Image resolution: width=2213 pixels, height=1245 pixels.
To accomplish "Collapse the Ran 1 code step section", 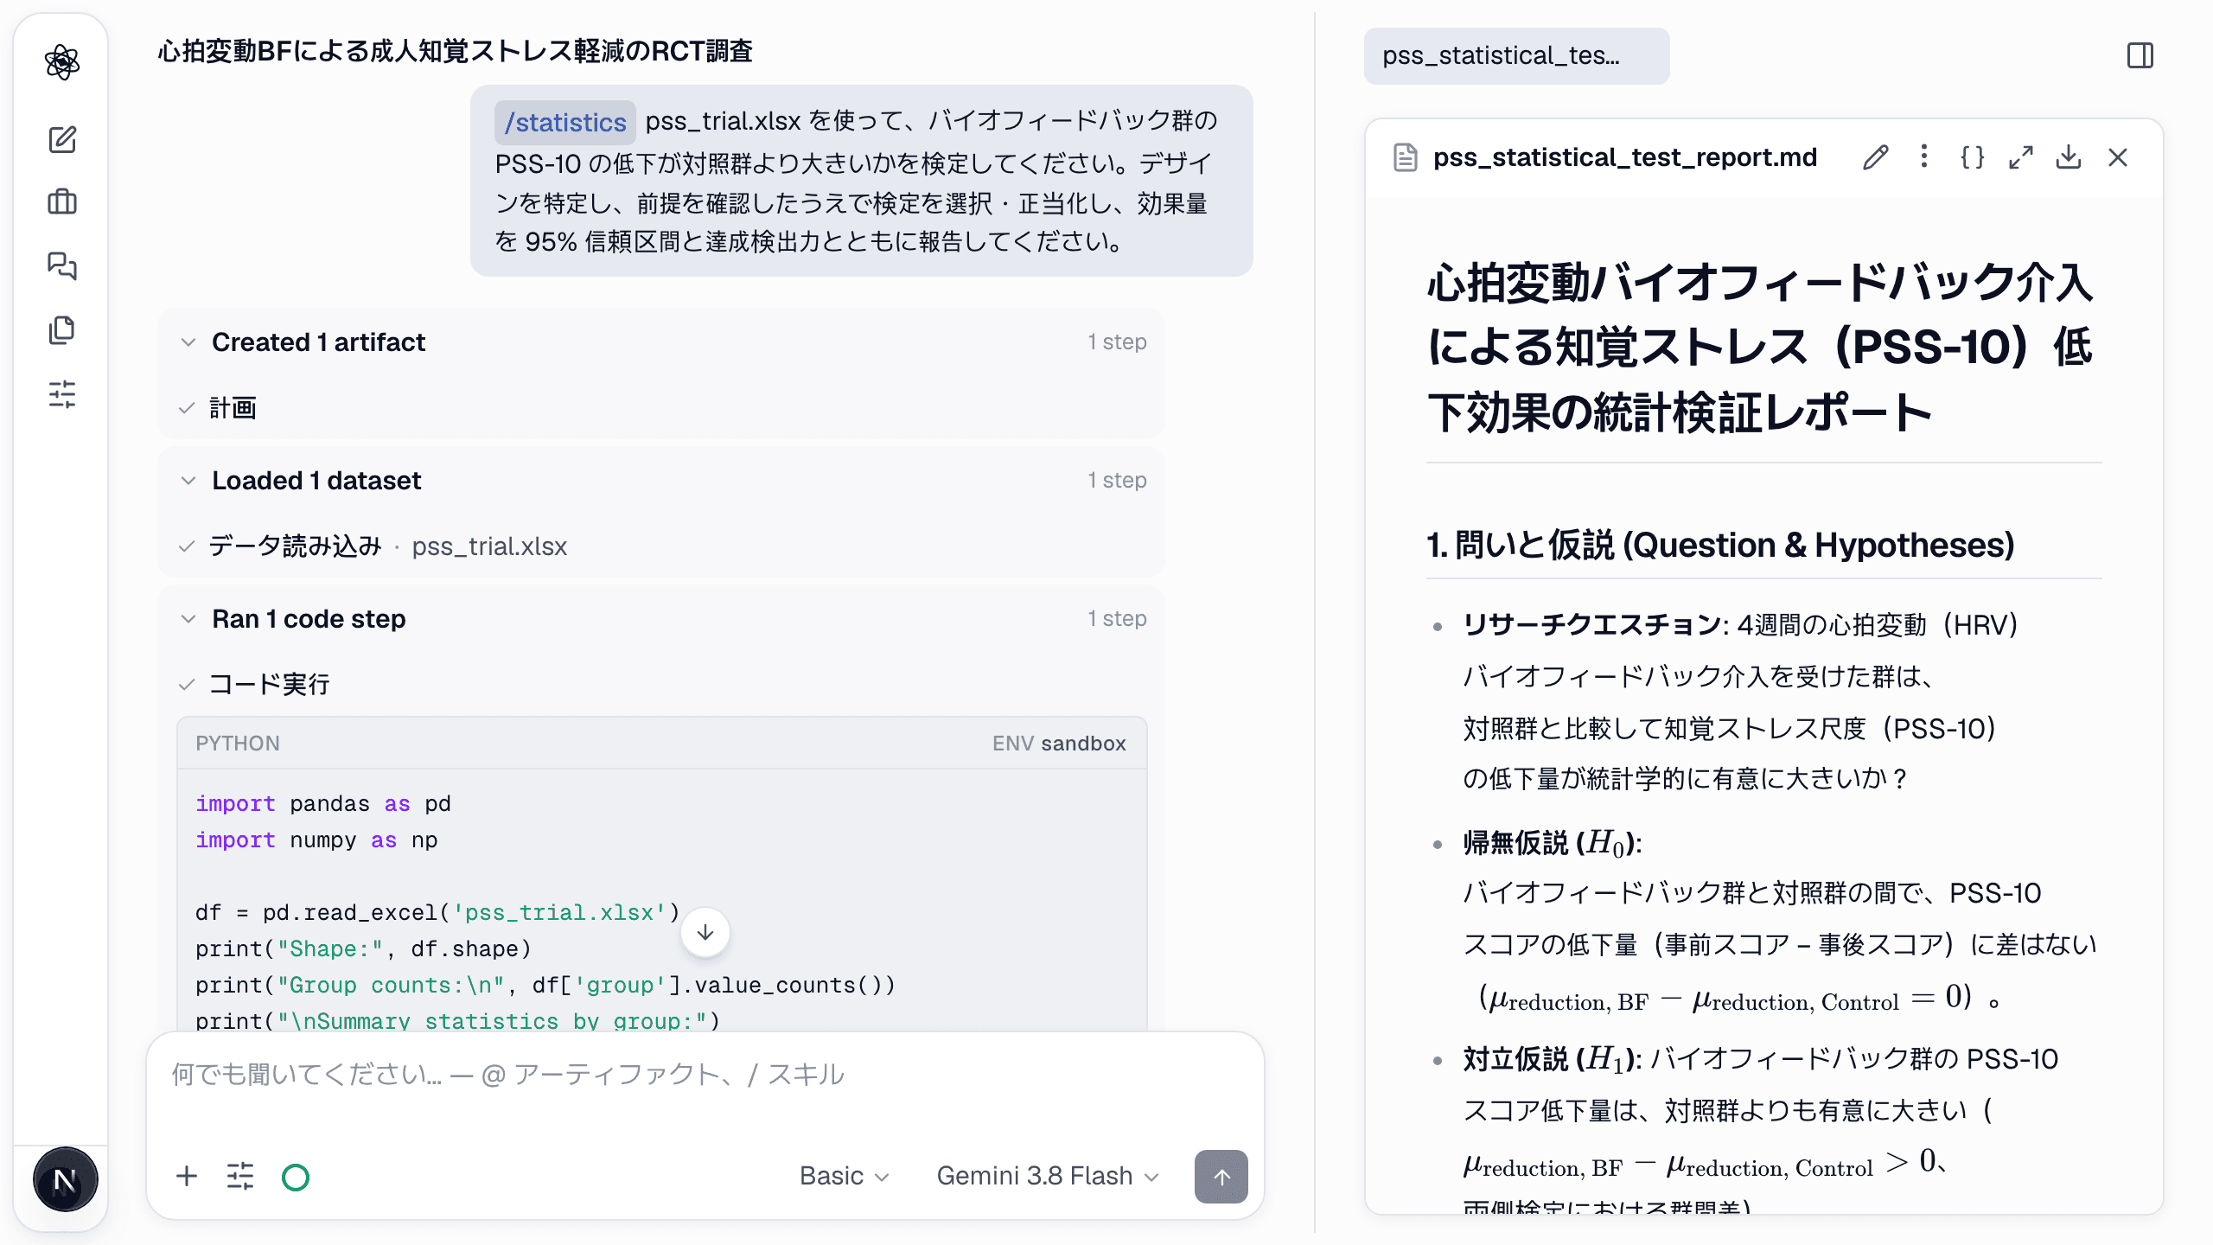I will coord(188,619).
